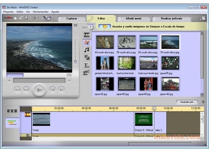Open the Ver menu
This screenshot has height=152, width=209.
tap(28, 12)
